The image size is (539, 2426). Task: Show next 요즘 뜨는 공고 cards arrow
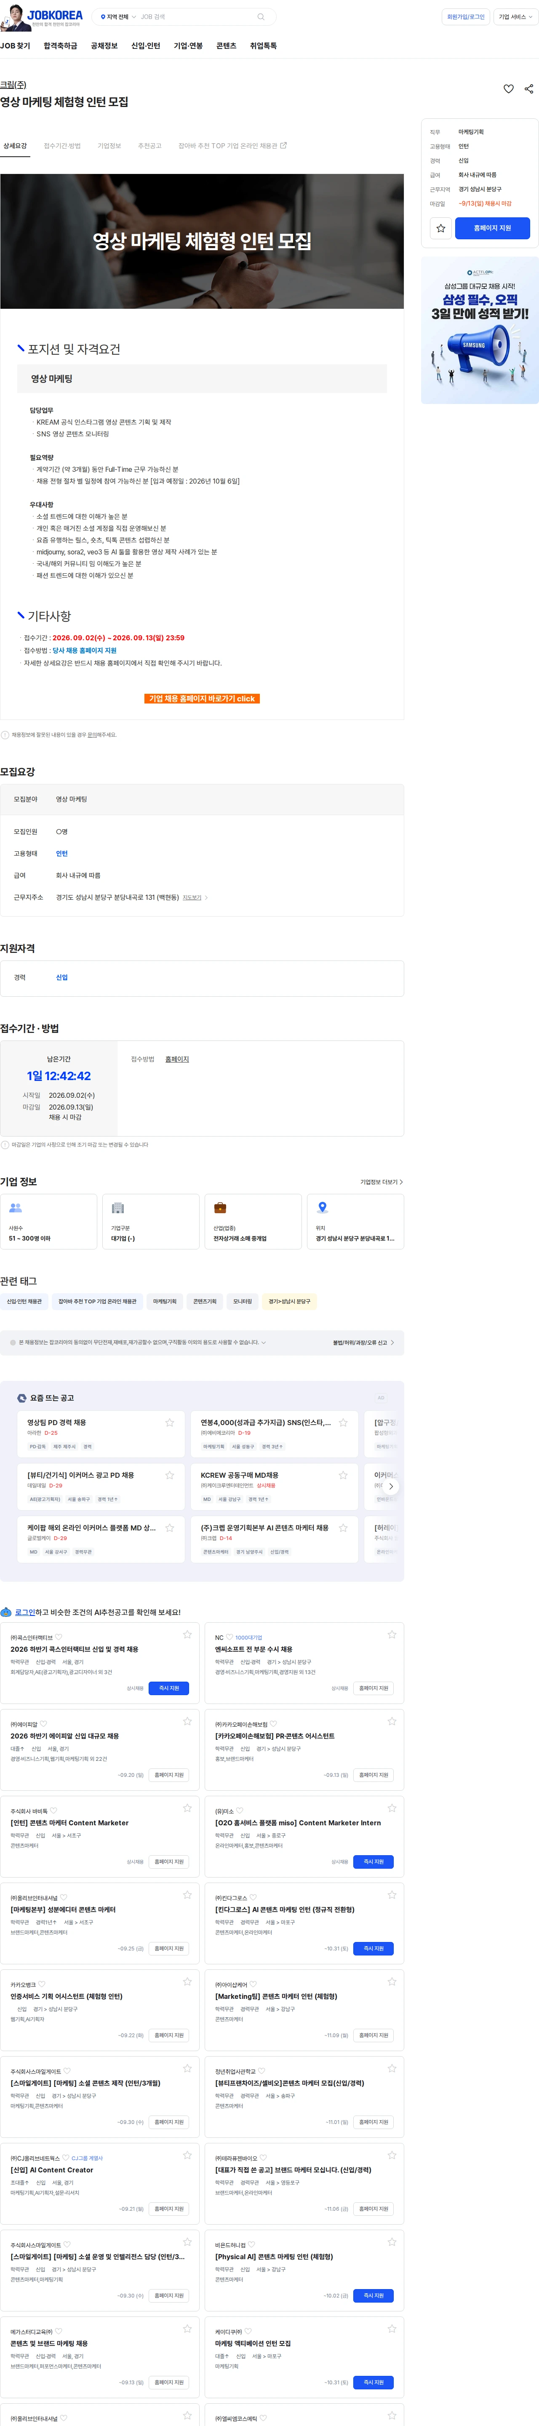coord(391,1486)
